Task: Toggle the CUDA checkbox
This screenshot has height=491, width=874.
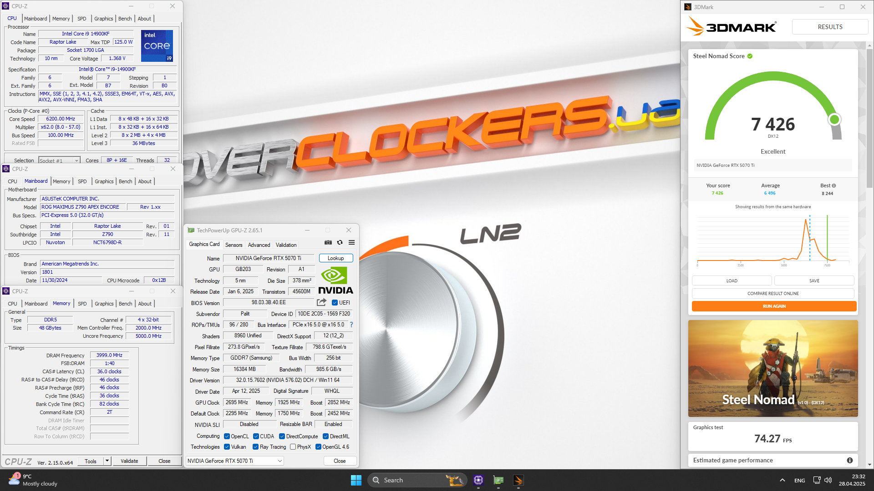Action: pyautogui.click(x=256, y=436)
